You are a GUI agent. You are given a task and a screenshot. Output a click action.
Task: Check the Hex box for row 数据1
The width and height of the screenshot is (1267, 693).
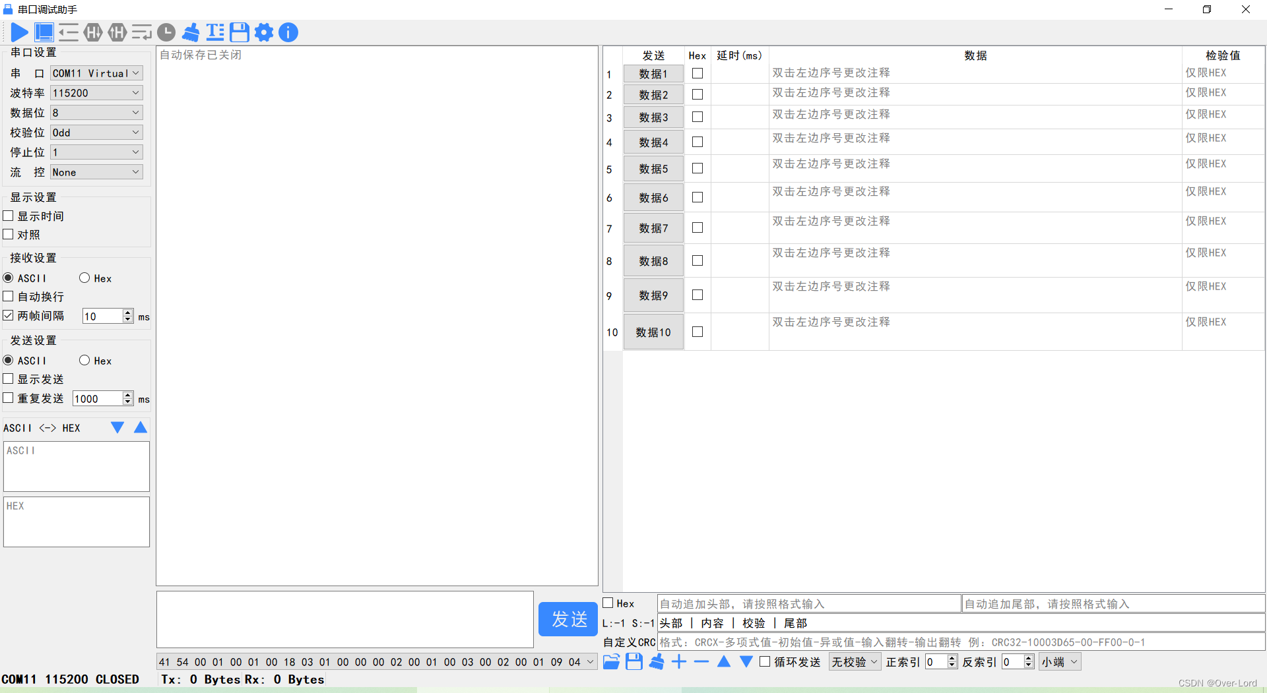[698, 73]
